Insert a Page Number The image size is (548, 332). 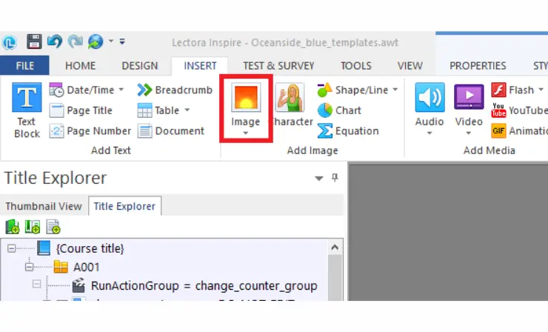(90, 131)
